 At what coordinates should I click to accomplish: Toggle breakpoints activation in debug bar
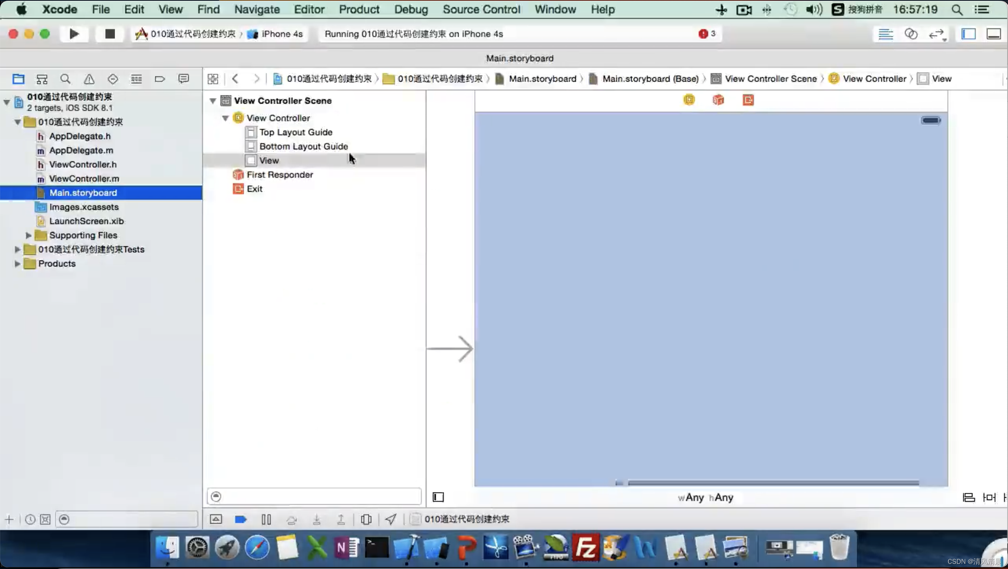click(x=241, y=519)
